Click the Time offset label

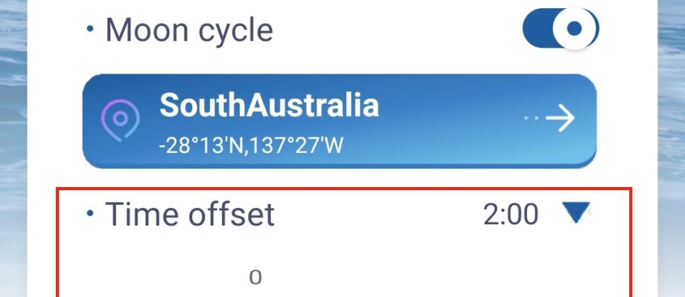coord(190,215)
